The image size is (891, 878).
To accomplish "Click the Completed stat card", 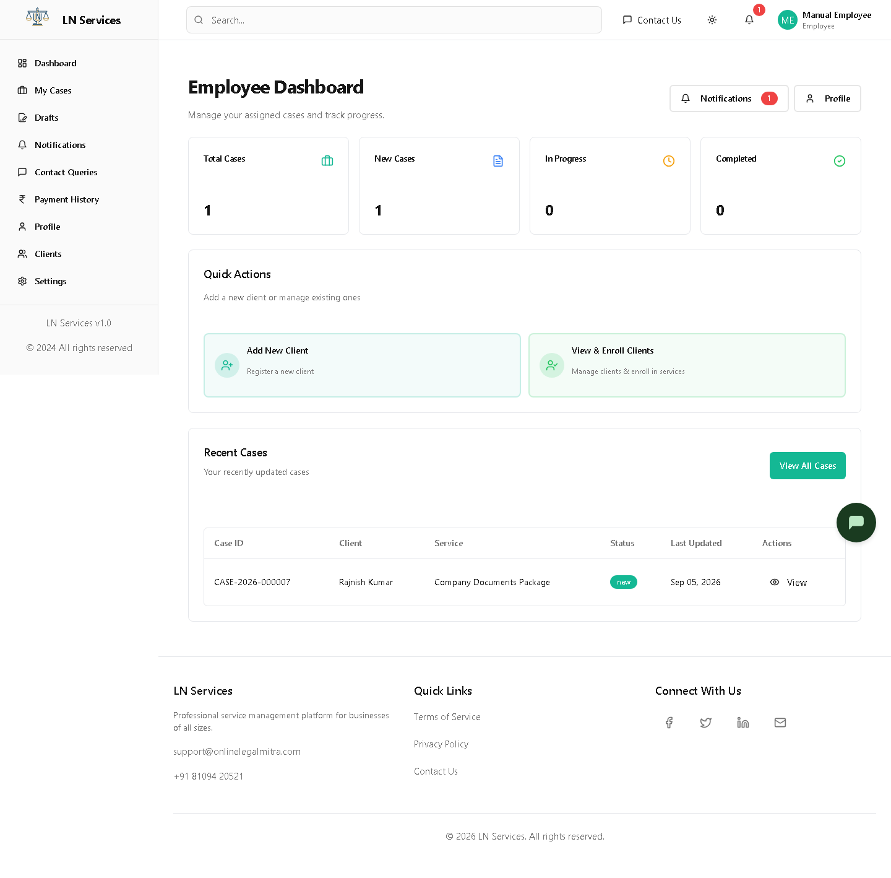I will pyautogui.click(x=781, y=186).
